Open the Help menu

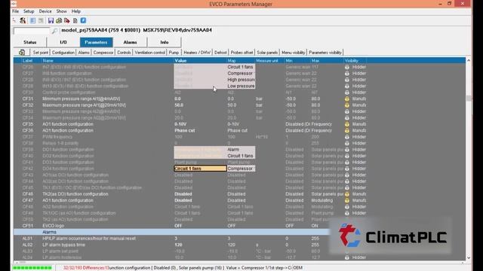pos(76,11)
